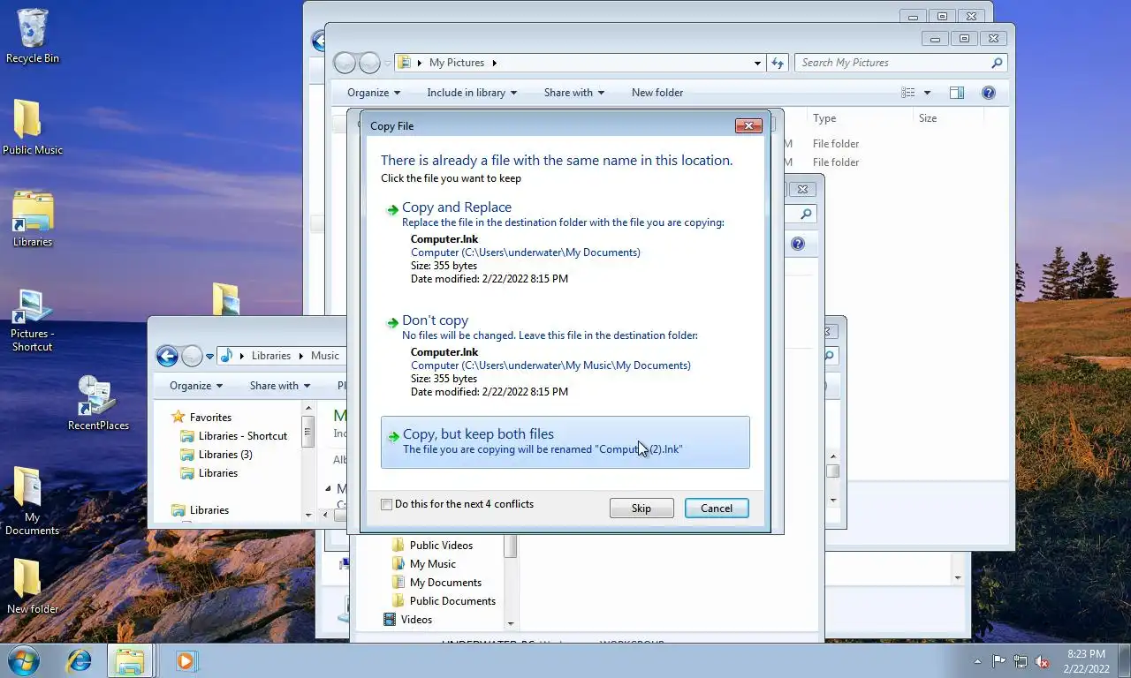The height and width of the screenshot is (678, 1131).
Task: Click New folder in My Pictures toolbar
Action: [x=657, y=93]
